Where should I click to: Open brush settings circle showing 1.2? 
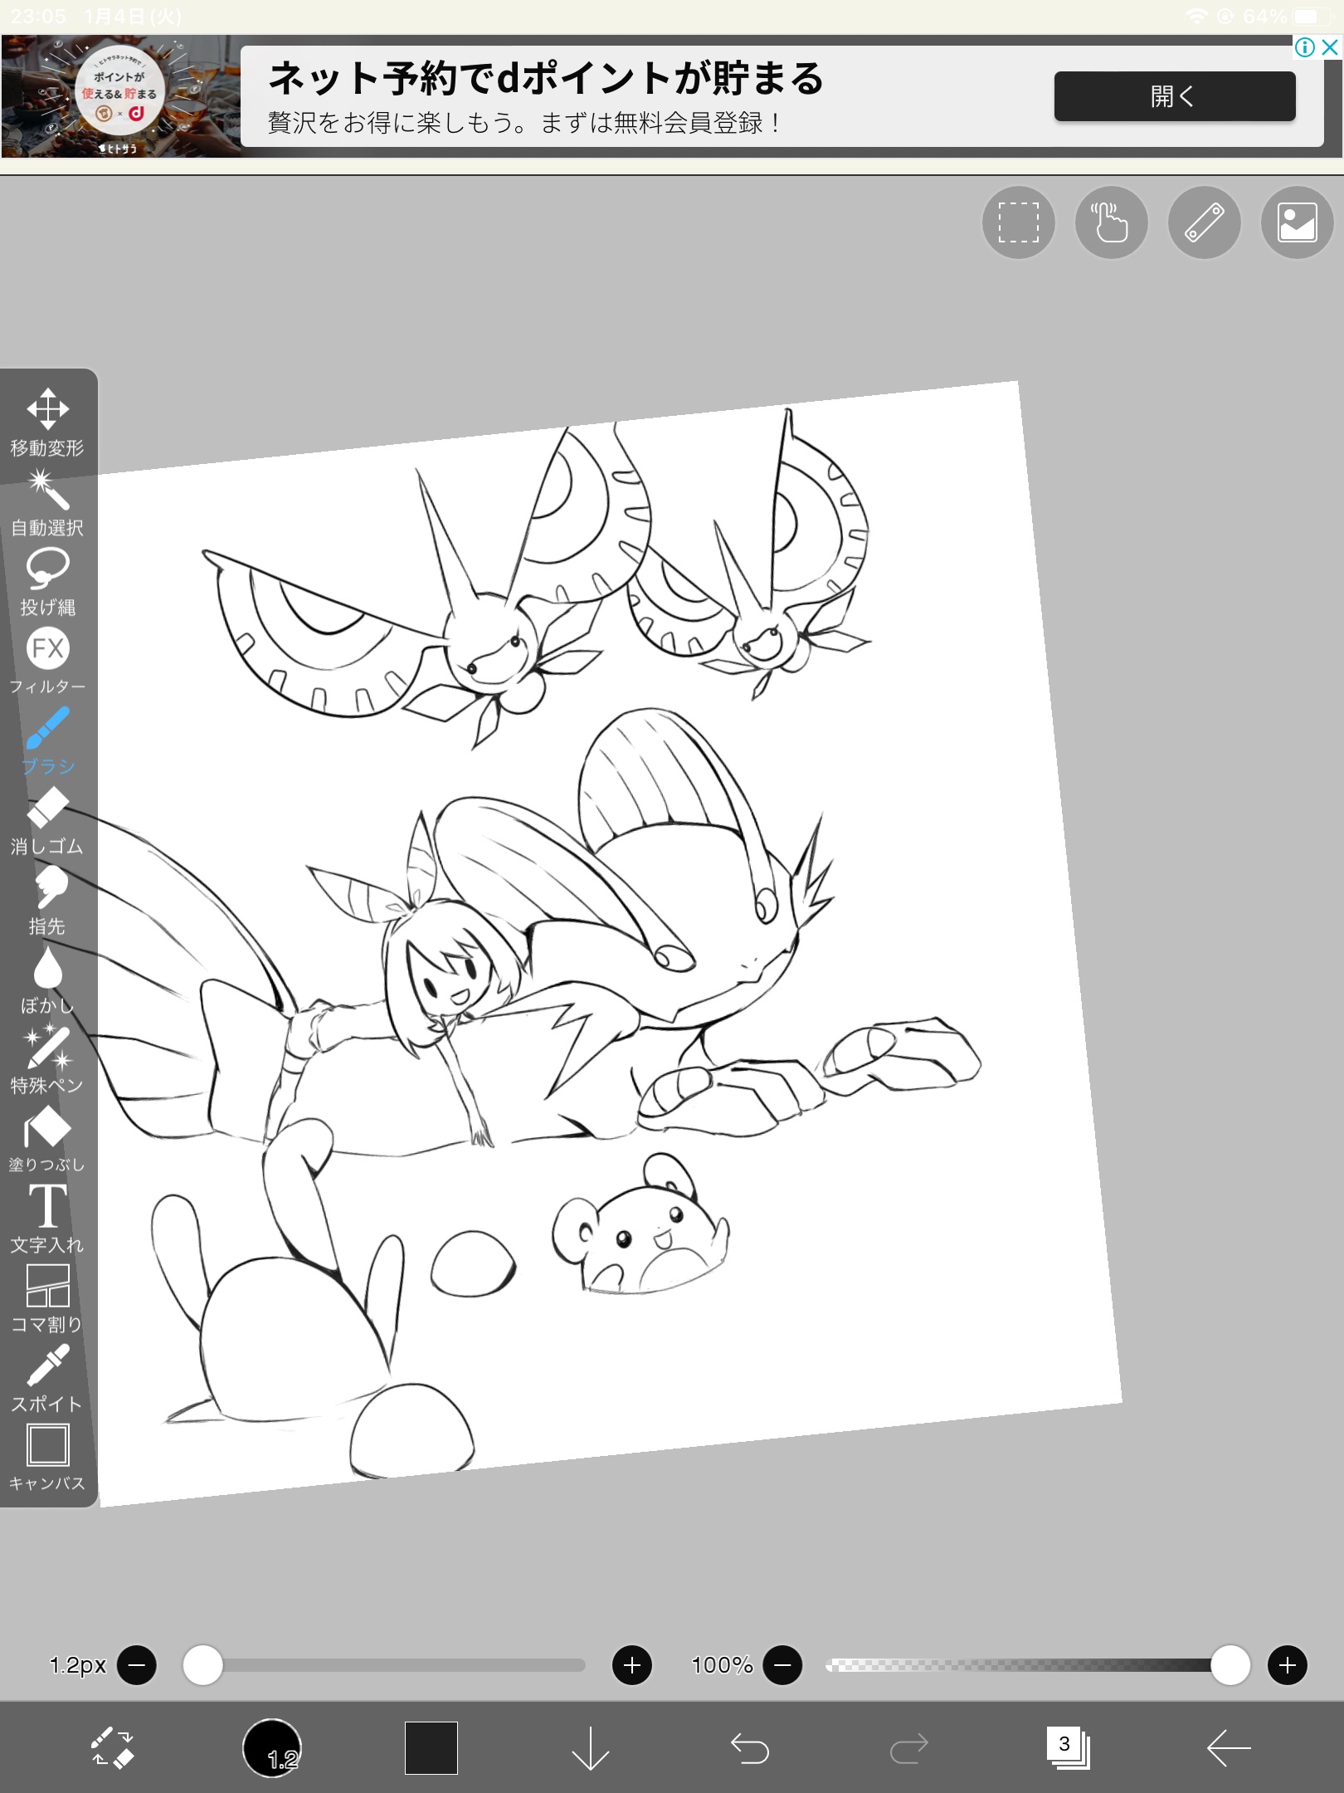pos(272,1748)
